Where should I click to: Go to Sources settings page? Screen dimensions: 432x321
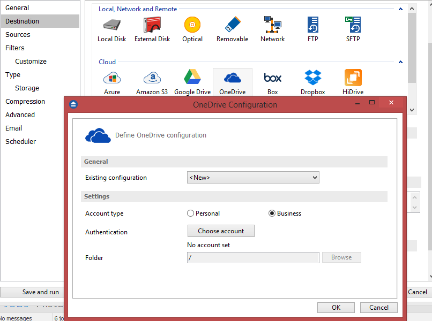[18, 35]
